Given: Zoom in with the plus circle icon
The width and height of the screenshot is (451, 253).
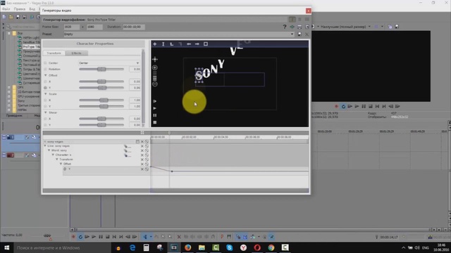Looking at the screenshot, I should pyautogui.click(x=155, y=67).
